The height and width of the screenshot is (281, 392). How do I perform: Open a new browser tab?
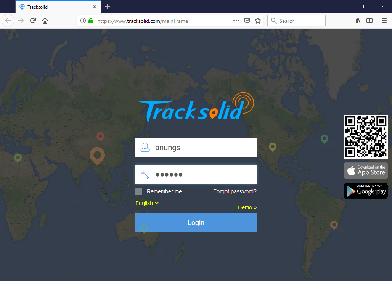click(107, 6)
